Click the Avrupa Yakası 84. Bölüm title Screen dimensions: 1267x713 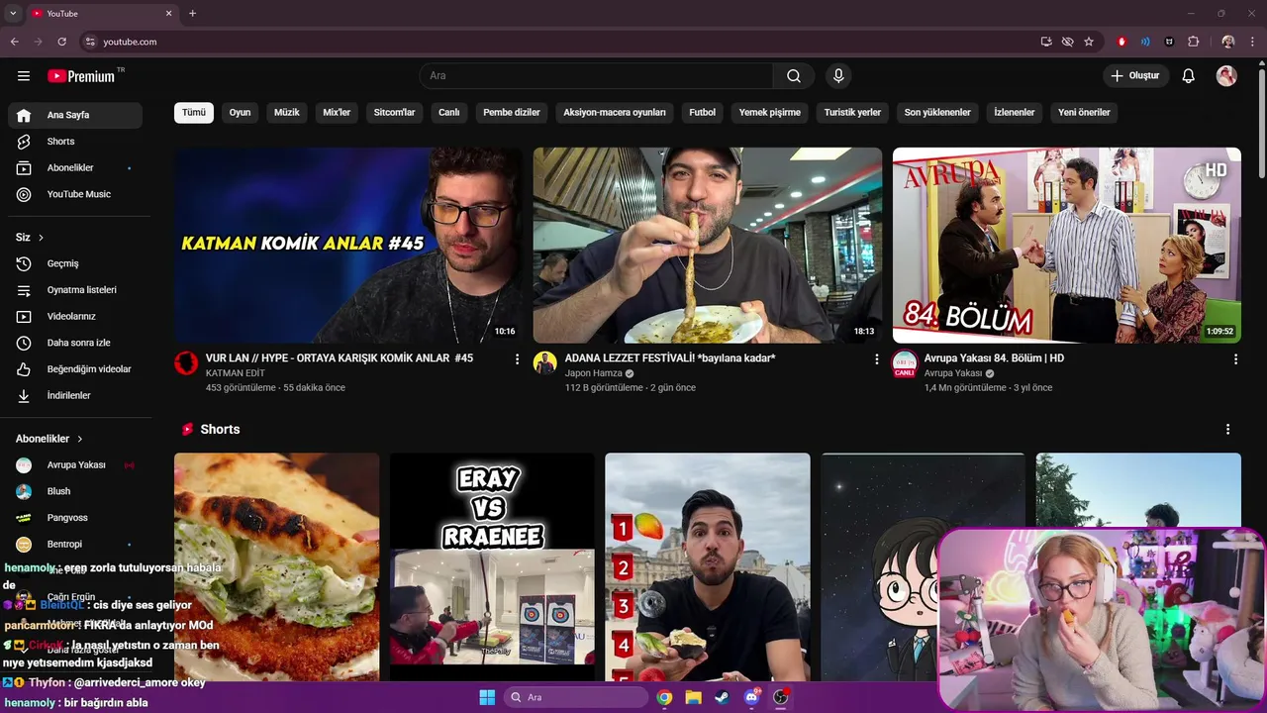(x=994, y=358)
